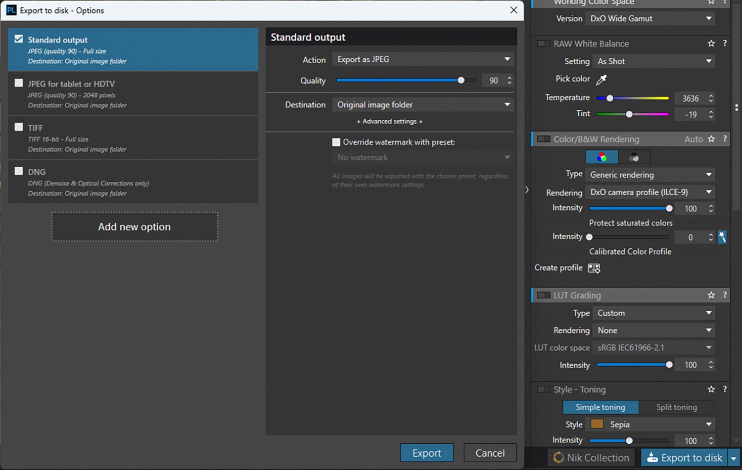Open the Create profile color chart icon
This screenshot has width=742, height=470.
click(594, 268)
